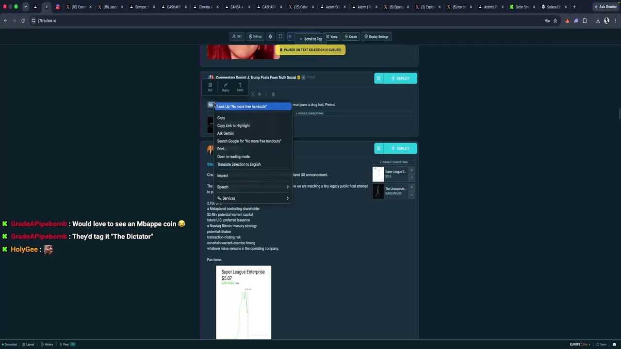Bookmark this page with the star icon
Image resolution: width=621 pixels, height=349 pixels.
tap(556, 21)
